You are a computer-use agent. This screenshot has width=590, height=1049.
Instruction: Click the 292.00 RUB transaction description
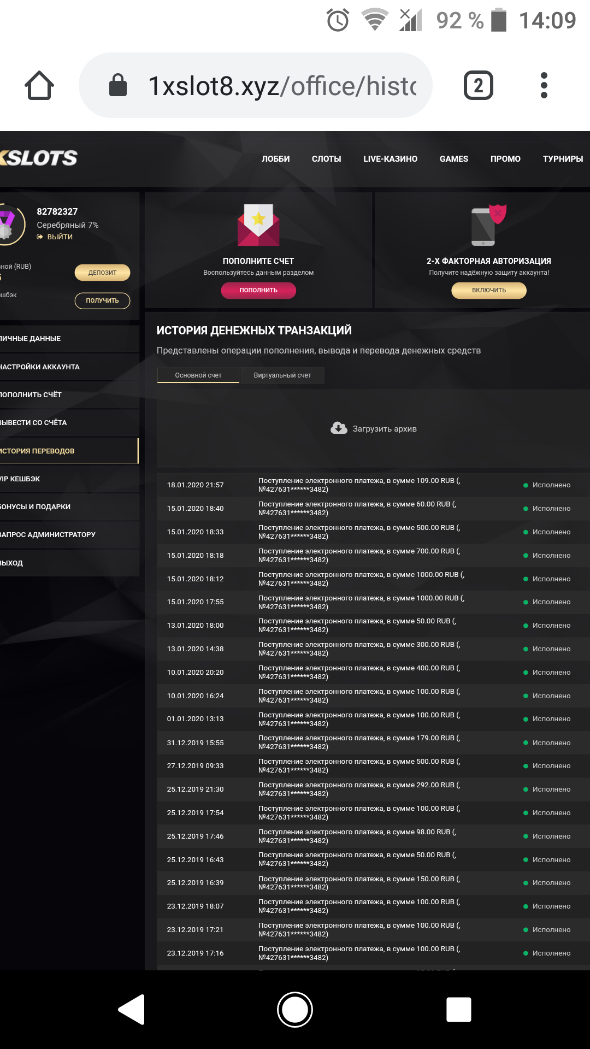359,789
